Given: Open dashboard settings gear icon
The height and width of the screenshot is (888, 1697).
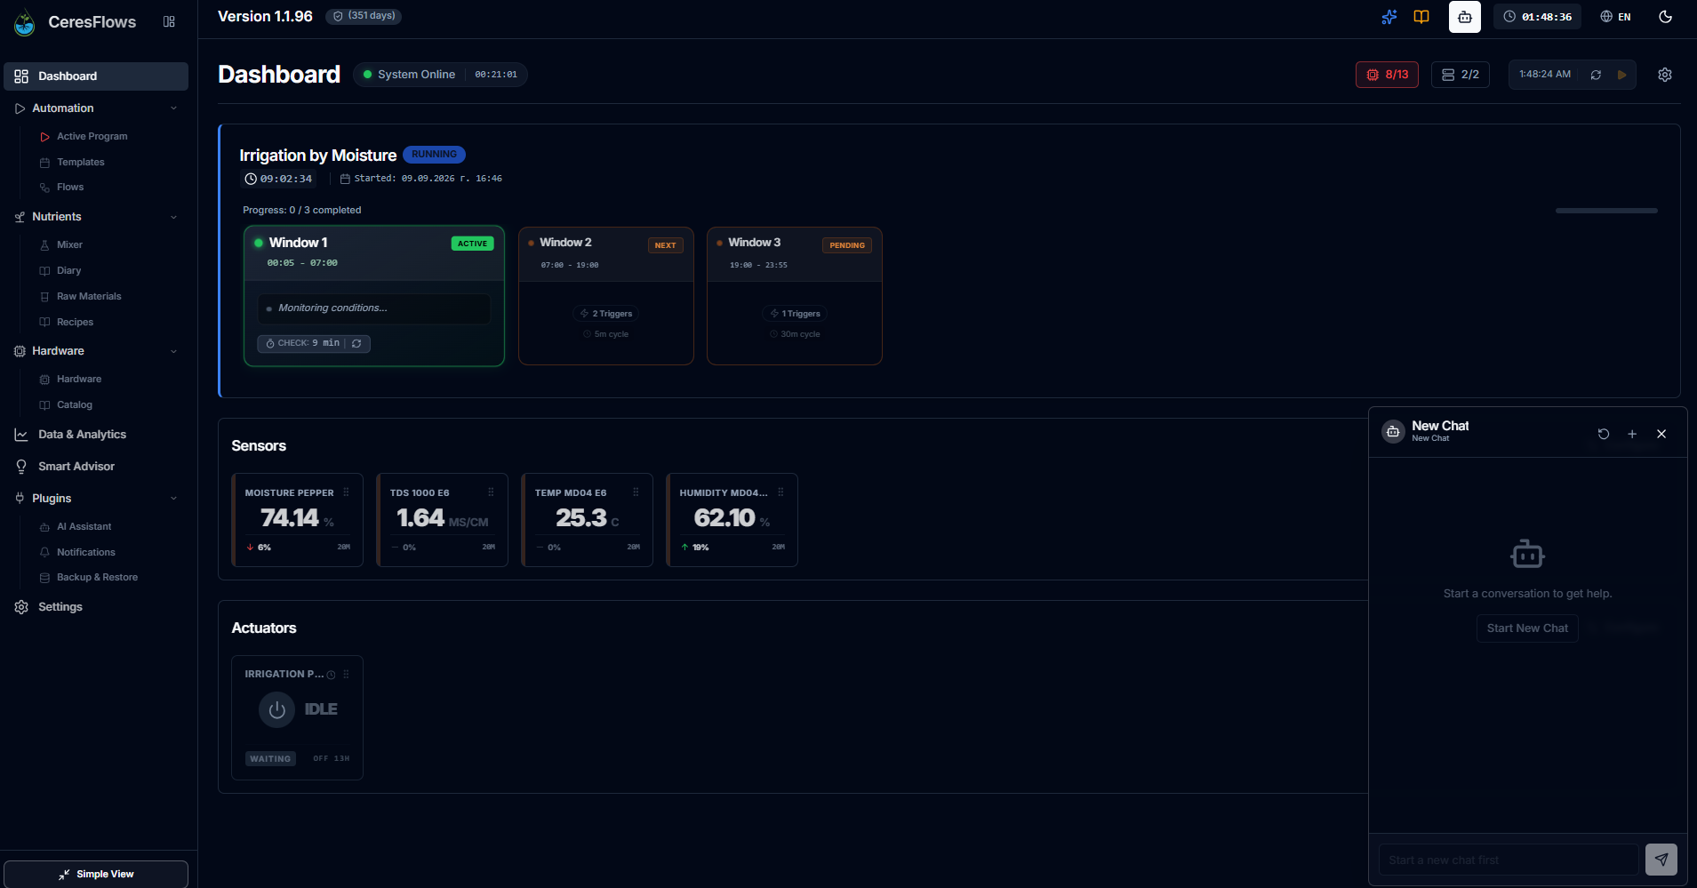Looking at the screenshot, I should pyautogui.click(x=1665, y=75).
